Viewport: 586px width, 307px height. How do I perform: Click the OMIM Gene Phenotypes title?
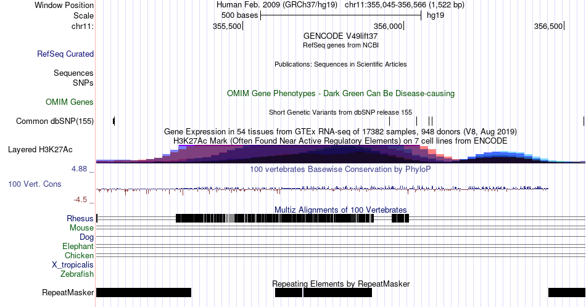click(x=340, y=93)
